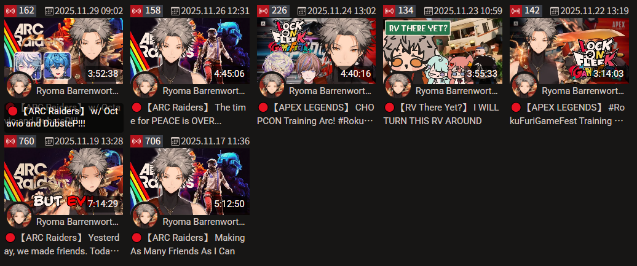637x266 pixels.
Task: Open the RV There Yet? stream thumbnail
Action: click(443, 51)
